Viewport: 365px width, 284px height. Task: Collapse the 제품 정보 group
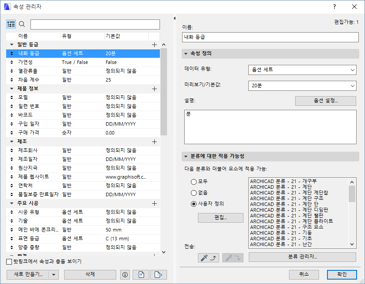tap(11, 89)
